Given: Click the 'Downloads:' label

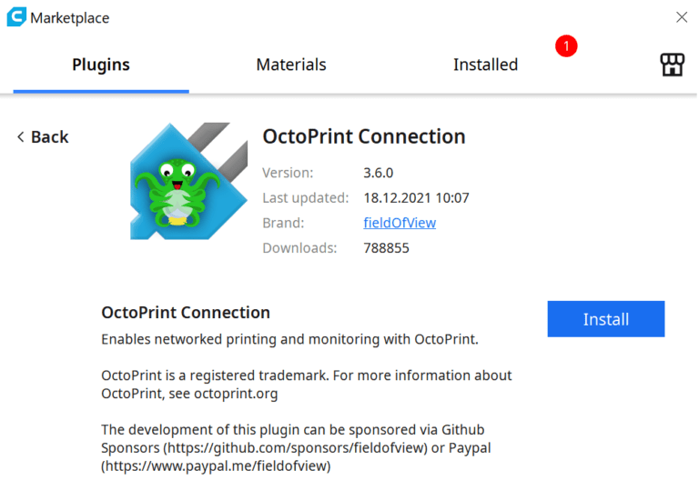Looking at the screenshot, I should 299,248.
